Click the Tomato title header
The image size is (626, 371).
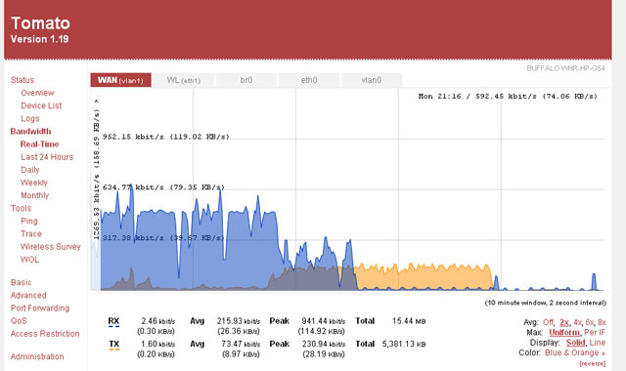pos(40,23)
